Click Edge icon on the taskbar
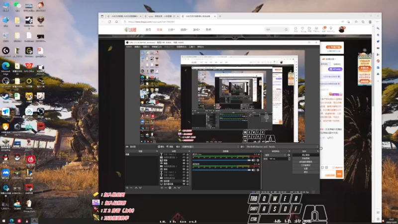398x224 pixels. [11, 221]
